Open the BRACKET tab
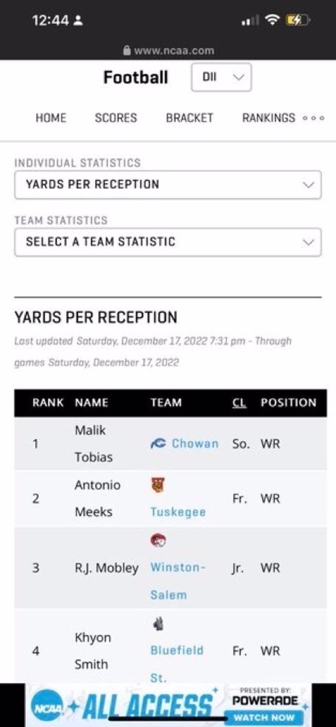This screenshot has width=336, height=727. click(190, 118)
